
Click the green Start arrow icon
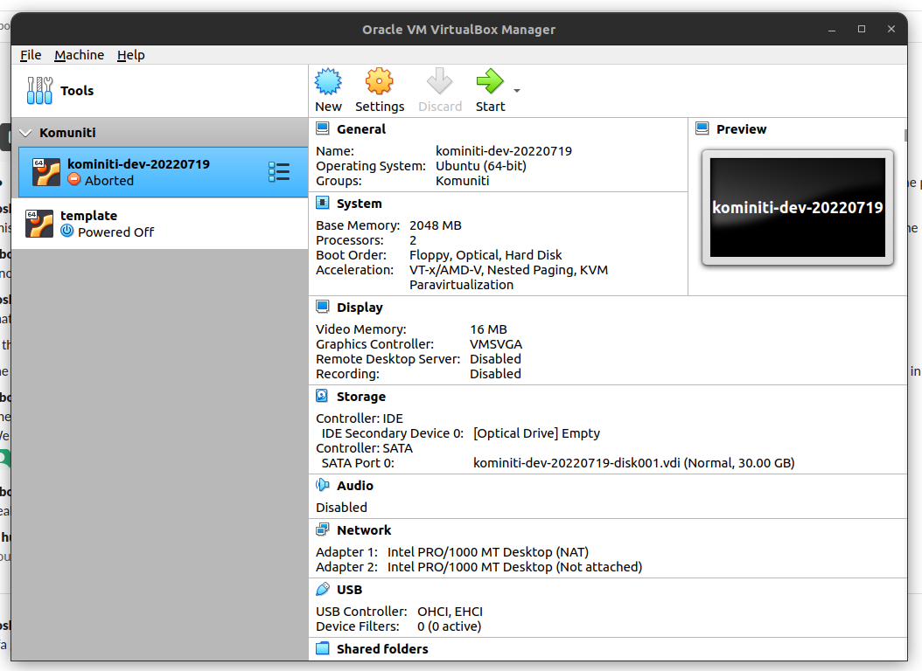pyautogui.click(x=489, y=83)
